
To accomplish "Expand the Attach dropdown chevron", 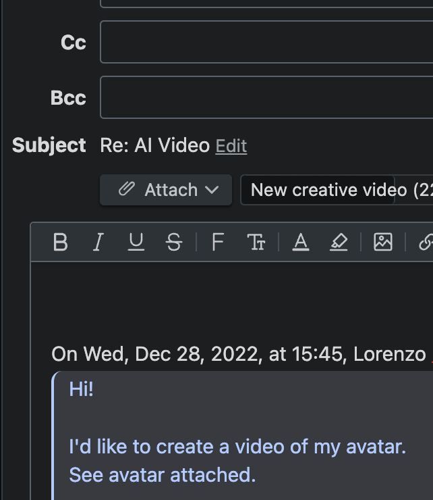I will [x=212, y=190].
